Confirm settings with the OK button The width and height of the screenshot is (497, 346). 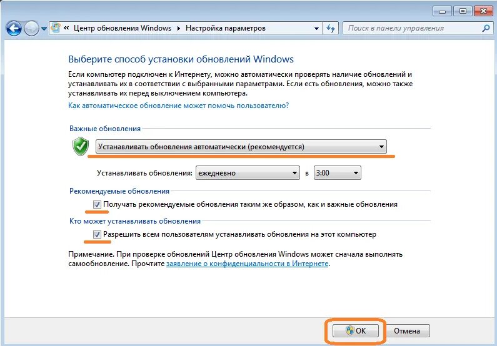[356, 331]
